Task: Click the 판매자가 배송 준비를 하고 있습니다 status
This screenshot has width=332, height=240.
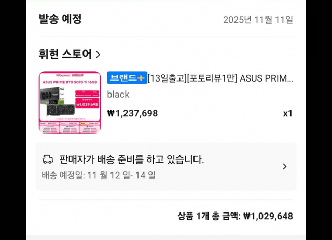Action: coord(132,159)
